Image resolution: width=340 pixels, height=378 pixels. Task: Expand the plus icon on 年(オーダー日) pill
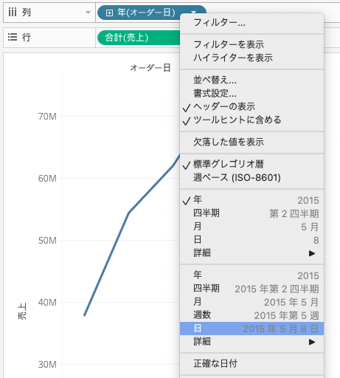pyautogui.click(x=109, y=13)
